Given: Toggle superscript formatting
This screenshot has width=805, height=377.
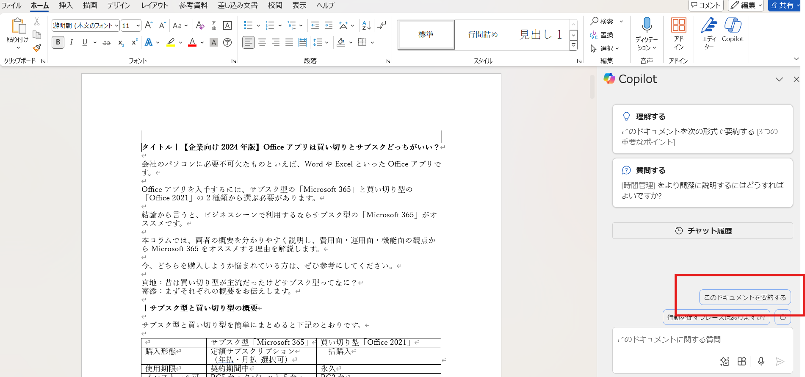Looking at the screenshot, I should click(134, 42).
